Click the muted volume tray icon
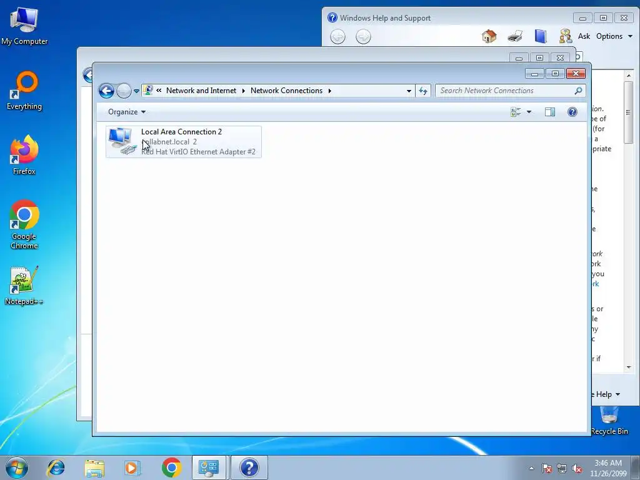Screen dimensions: 640x480 point(577,468)
